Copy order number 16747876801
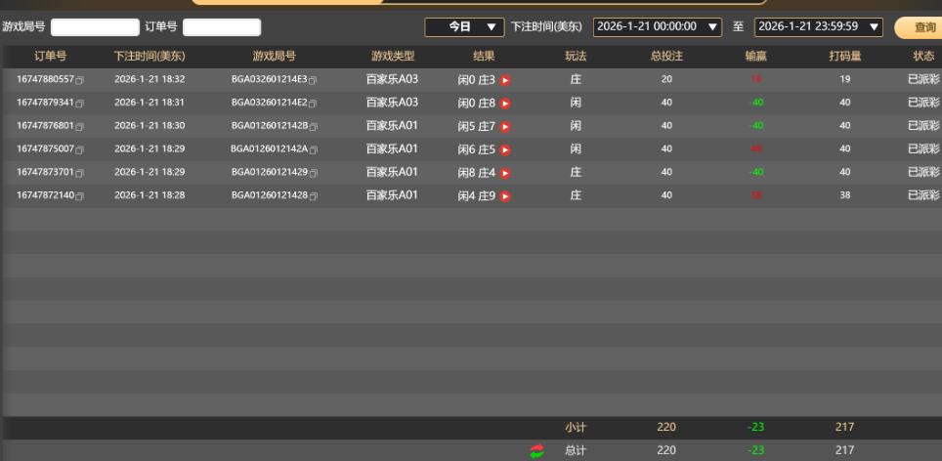Viewport: 942px width, 461px height. [80, 126]
